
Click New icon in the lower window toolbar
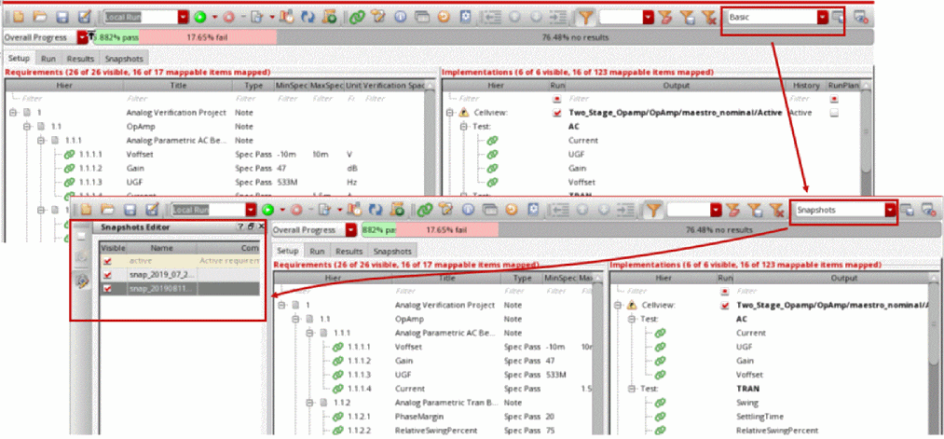(x=86, y=210)
